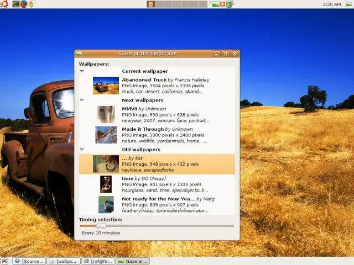
Task: Click tags 'truck, car, desert, california, aband...'
Action: coord(162,92)
